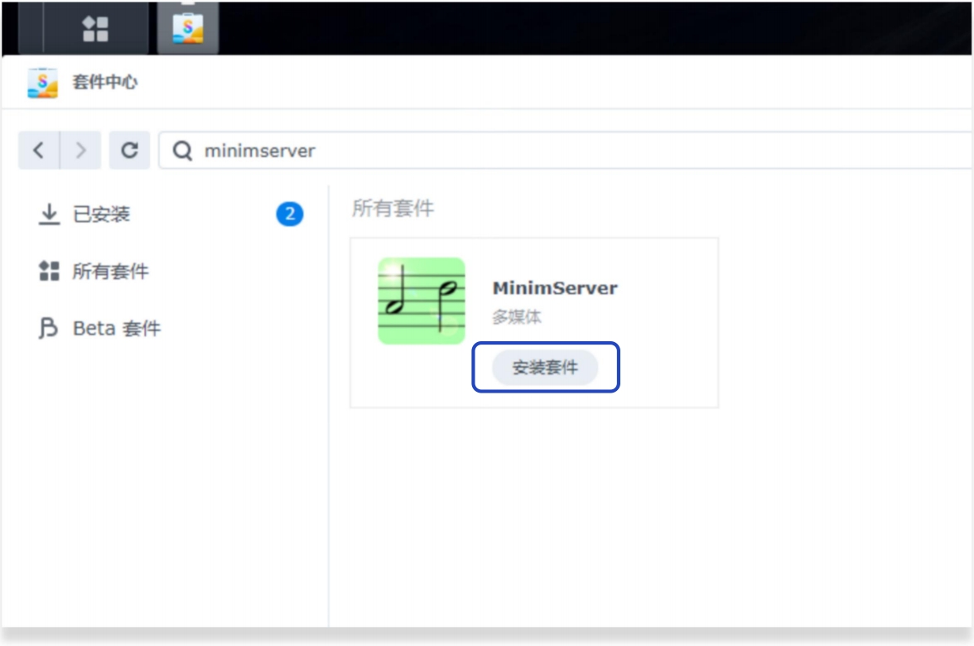Click the download icon beside 已安装
This screenshot has height=646, width=974.
click(x=49, y=215)
